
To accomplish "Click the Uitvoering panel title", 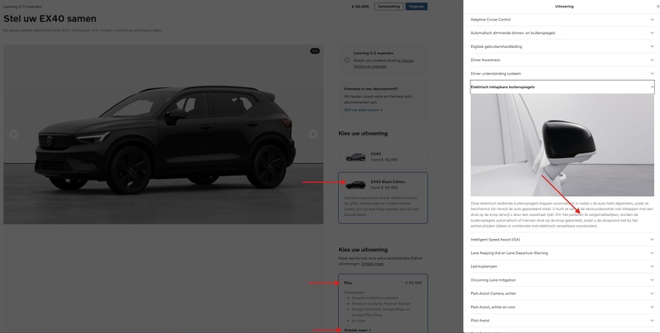I will pos(564,7).
